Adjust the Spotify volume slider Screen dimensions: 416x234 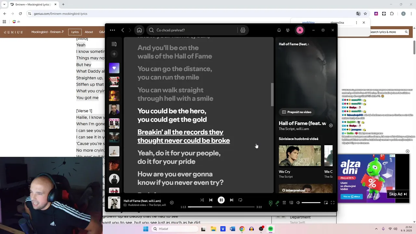[311, 202]
